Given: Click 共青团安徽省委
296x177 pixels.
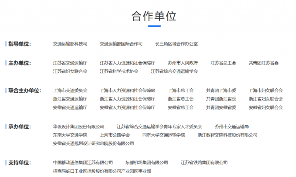Looking at the screenshot, I should [221, 108].
